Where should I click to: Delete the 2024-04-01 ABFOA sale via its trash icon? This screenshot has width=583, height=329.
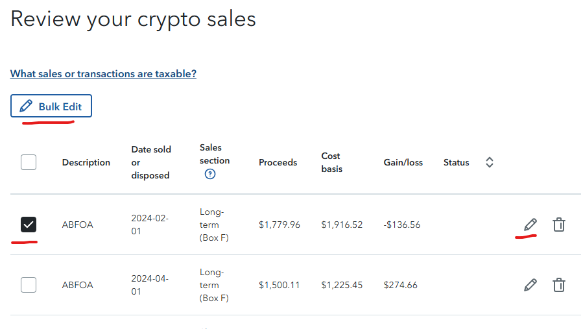[x=559, y=285]
